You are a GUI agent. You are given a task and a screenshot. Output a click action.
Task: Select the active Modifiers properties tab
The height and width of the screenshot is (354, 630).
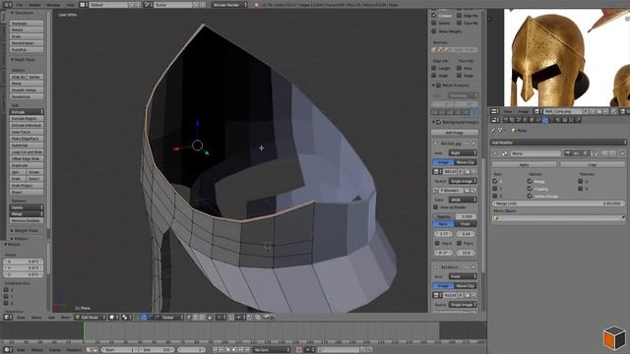[x=544, y=120]
